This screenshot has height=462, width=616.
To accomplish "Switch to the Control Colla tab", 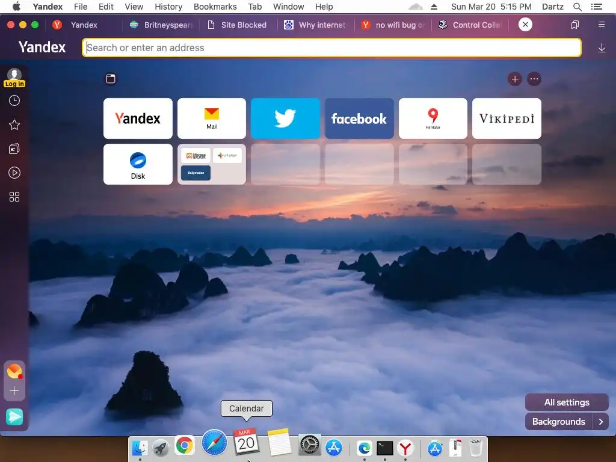I will tap(471, 25).
